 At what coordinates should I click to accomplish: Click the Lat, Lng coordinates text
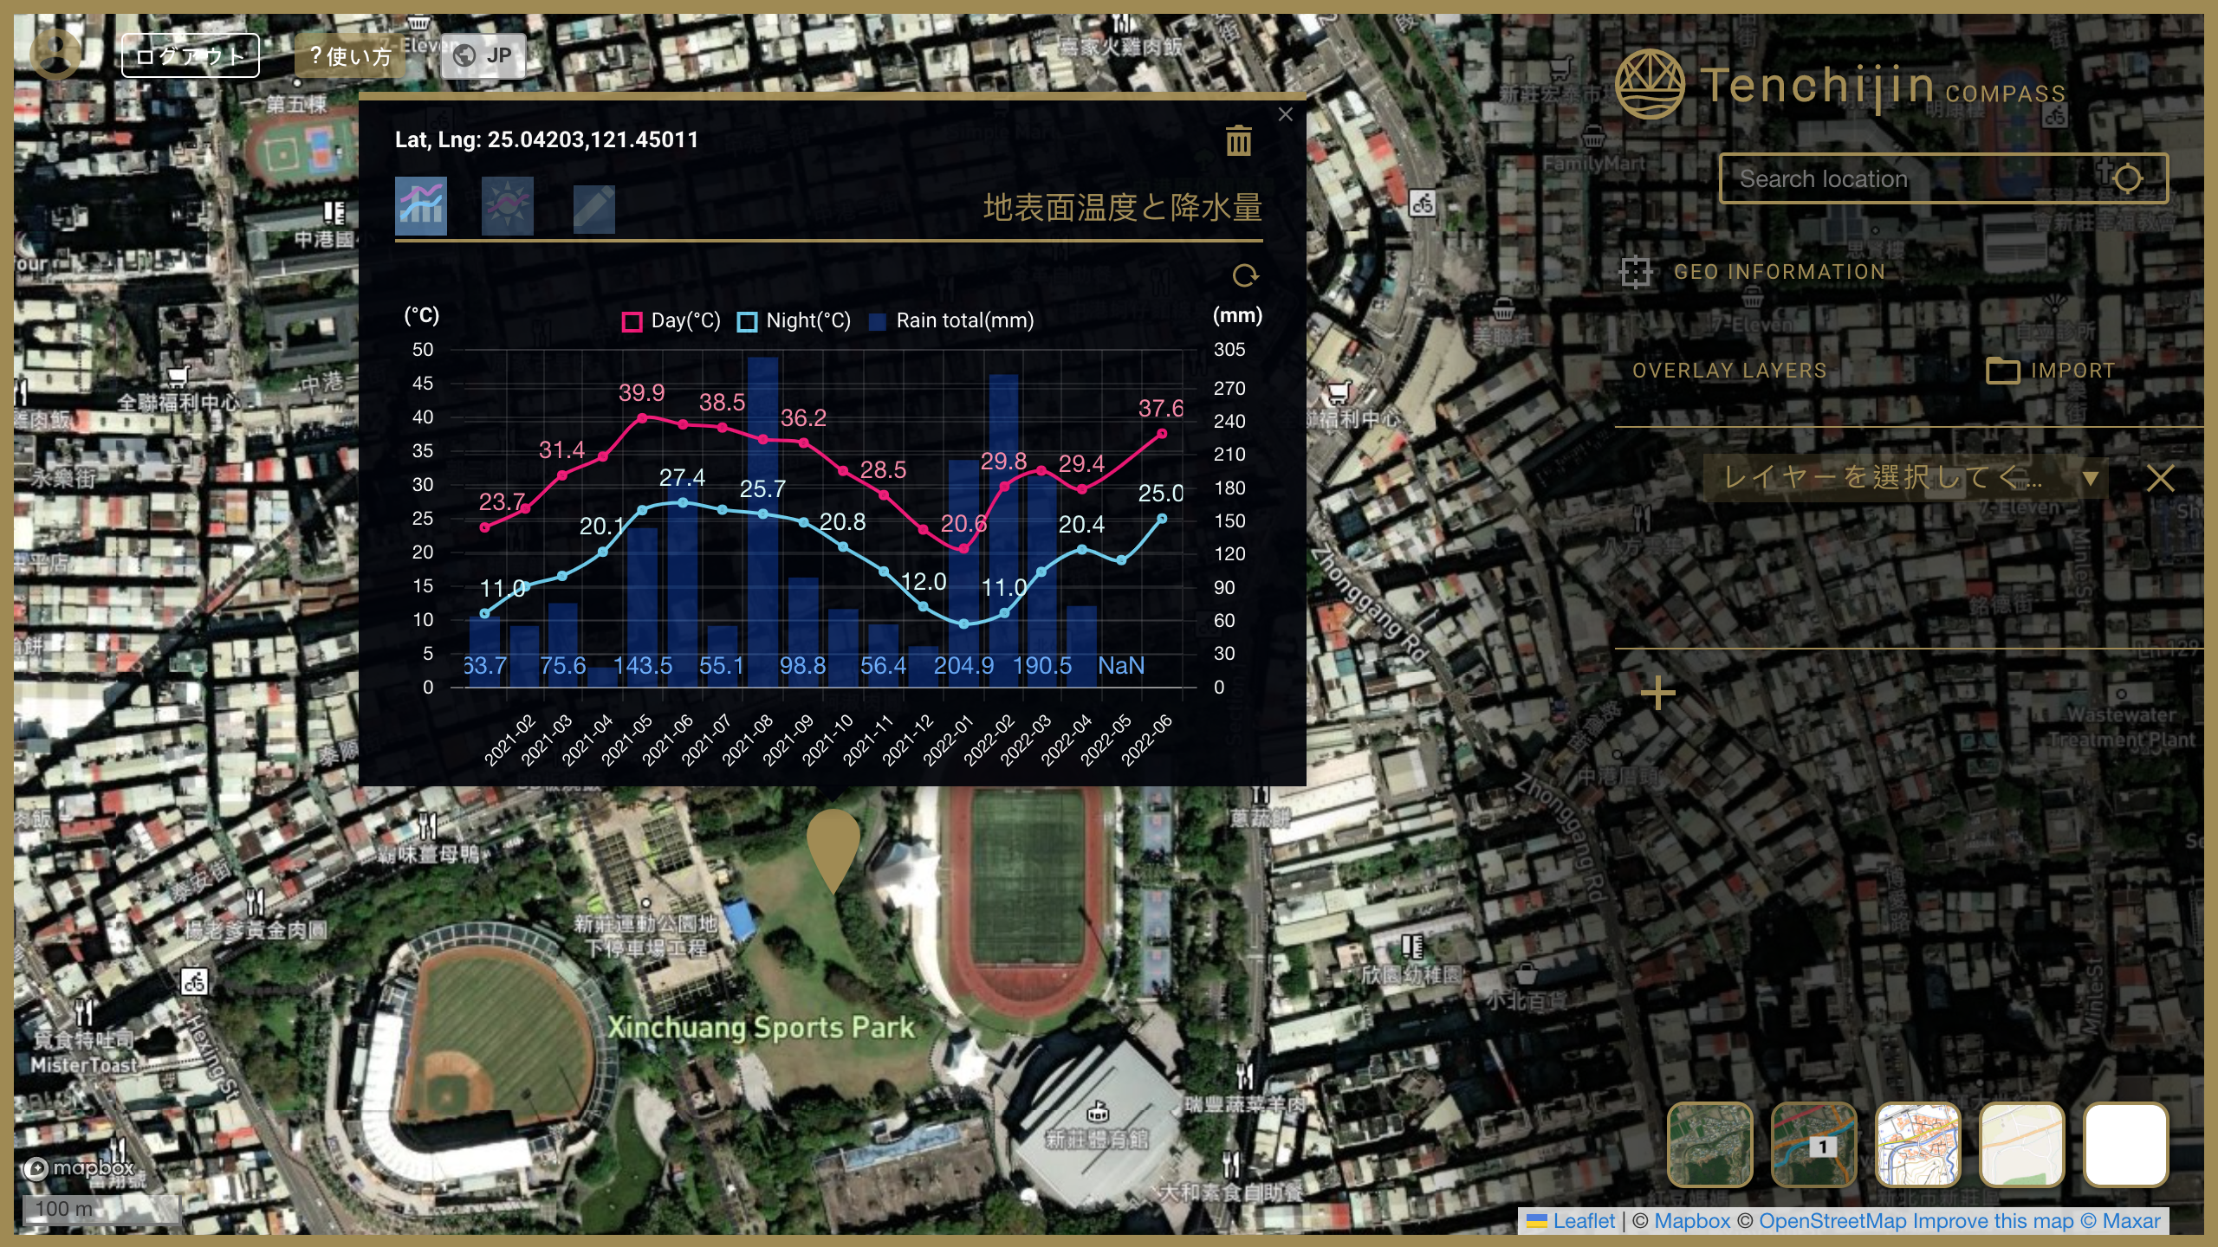pyautogui.click(x=547, y=139)
